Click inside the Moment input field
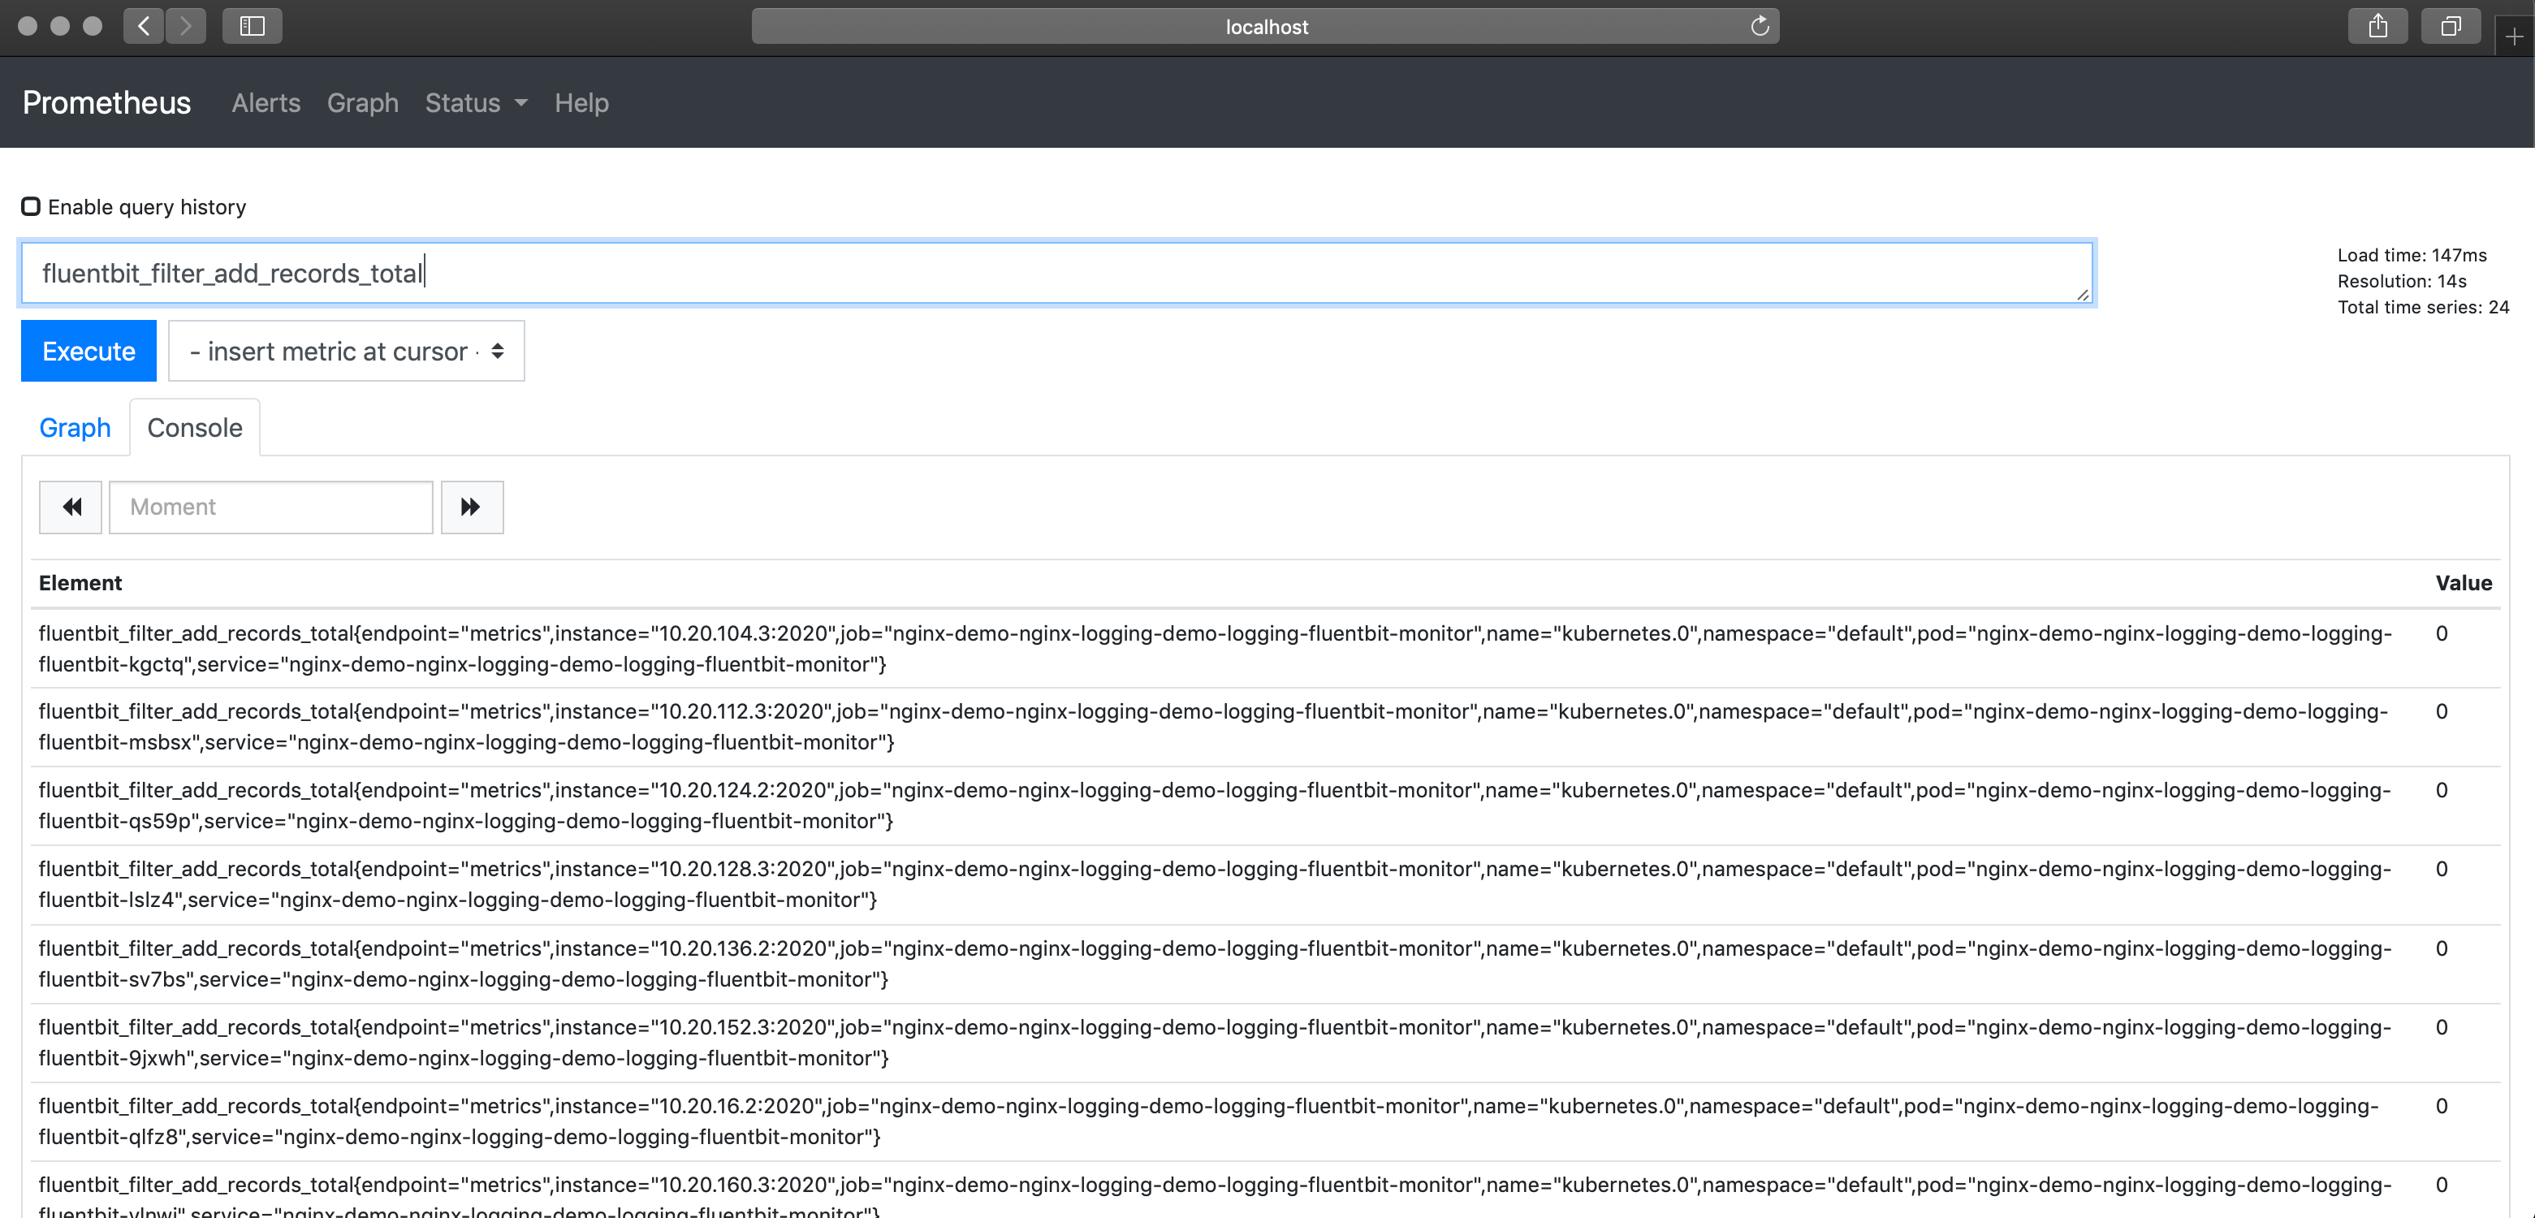Viewport: 2535px width, 1218px height. click(270, 507)
